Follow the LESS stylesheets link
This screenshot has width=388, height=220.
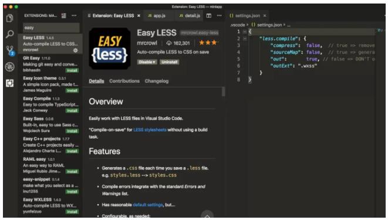point(150,130)
